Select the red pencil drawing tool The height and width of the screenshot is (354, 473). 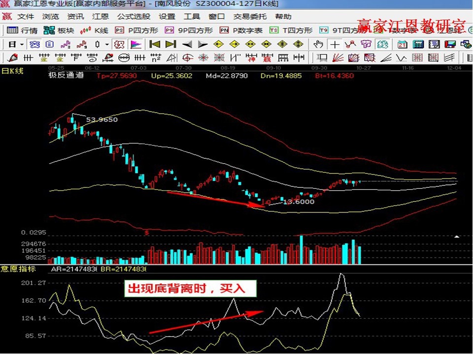13,58
